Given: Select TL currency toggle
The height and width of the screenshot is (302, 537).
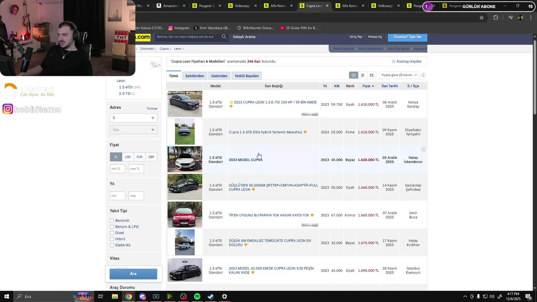Looking at the screenshot, I should click(116, 157).
